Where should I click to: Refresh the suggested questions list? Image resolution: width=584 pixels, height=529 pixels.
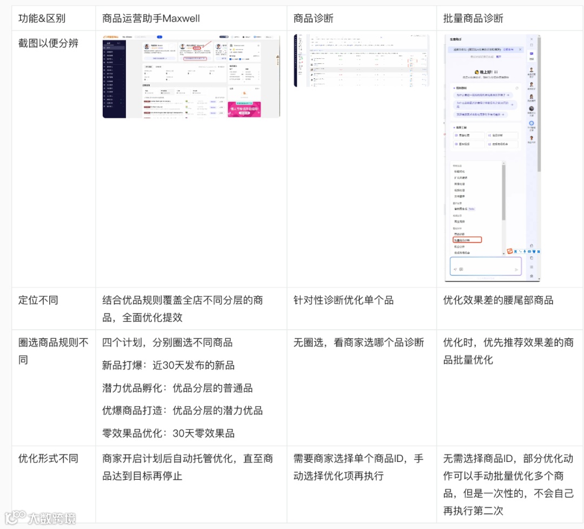516,88
